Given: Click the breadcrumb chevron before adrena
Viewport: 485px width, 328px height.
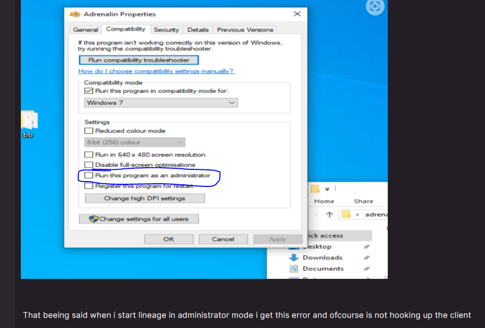Looking at the screenshot, I should pos(357,214).
